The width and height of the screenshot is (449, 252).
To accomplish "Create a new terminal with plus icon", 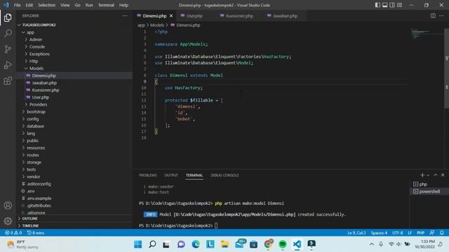I will pos(422,175).
